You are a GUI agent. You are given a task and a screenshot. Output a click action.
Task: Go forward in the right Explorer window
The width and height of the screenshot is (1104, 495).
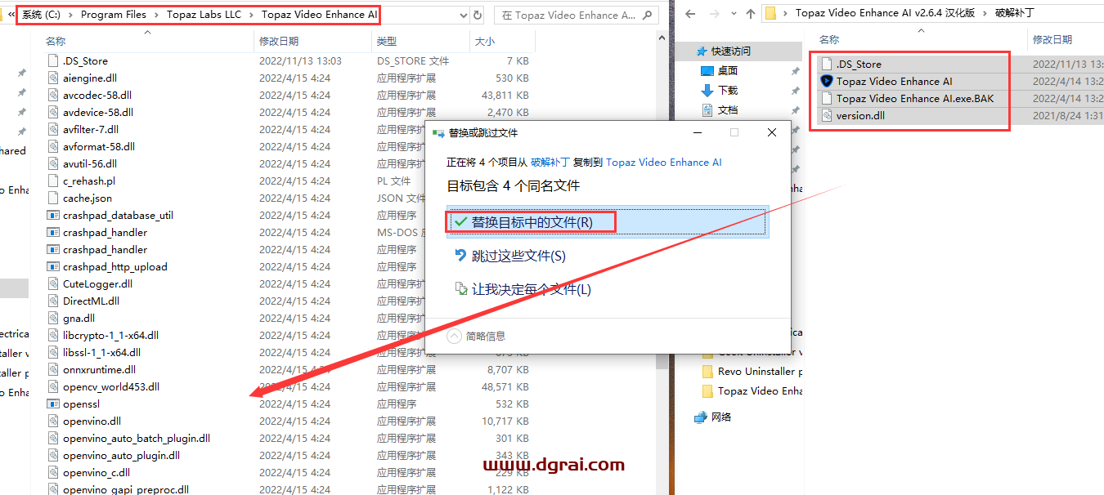pyautogui.click(x=714, y=13)
